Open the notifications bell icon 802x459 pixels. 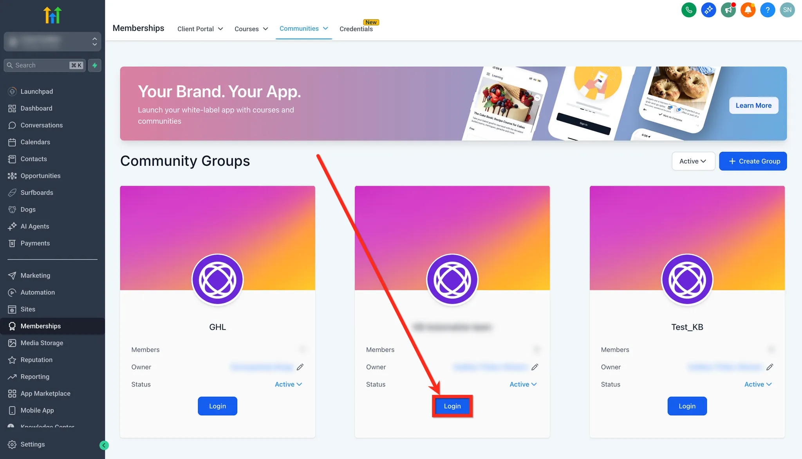coord(748,10)
